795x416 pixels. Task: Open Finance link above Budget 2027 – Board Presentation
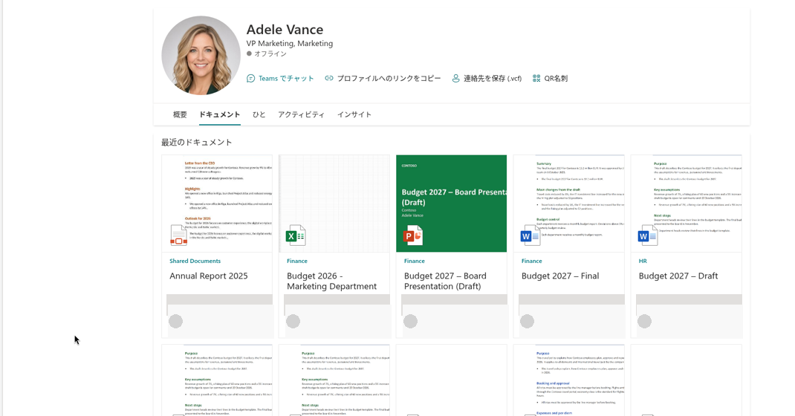415,261
